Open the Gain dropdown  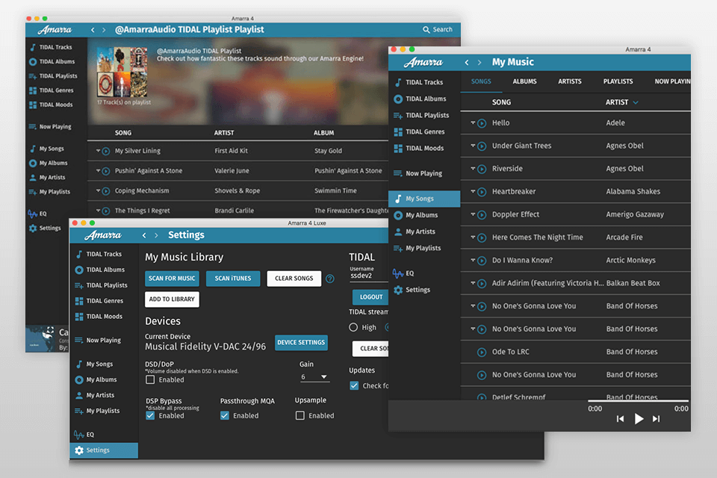314,377
